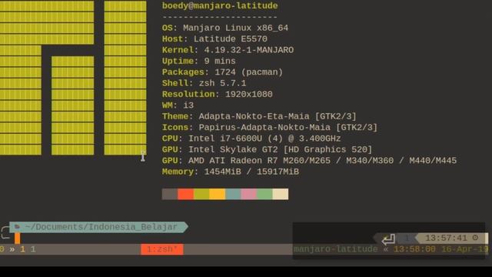The image size is (492, 277).
Task: Click the CPU: Intel i7-6600U line
Action: 251,138
